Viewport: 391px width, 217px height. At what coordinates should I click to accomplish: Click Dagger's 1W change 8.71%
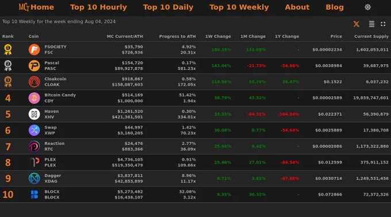point(224,178)
